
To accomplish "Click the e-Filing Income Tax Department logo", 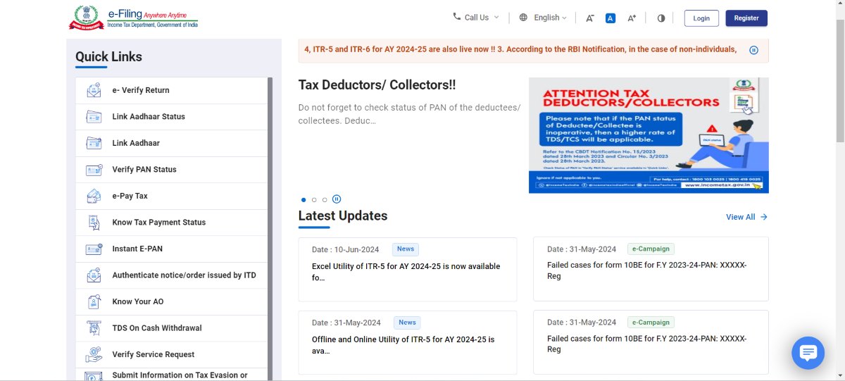I will [x=134, y=17].
